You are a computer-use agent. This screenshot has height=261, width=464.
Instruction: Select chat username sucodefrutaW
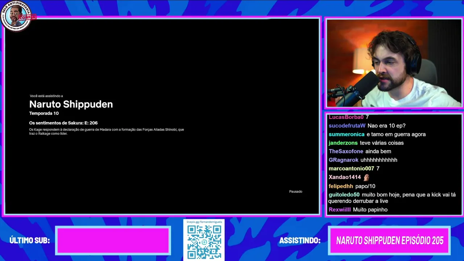(x=347, y=126)
